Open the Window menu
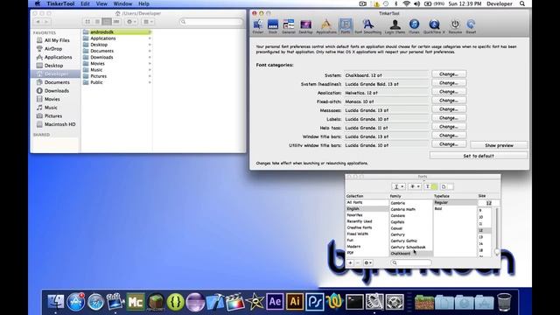The image size is (560, 315). (122, 3)
